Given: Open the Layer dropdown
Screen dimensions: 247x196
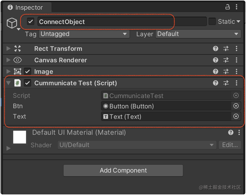Looking at the screenshot, I should [x=198, y=34].
